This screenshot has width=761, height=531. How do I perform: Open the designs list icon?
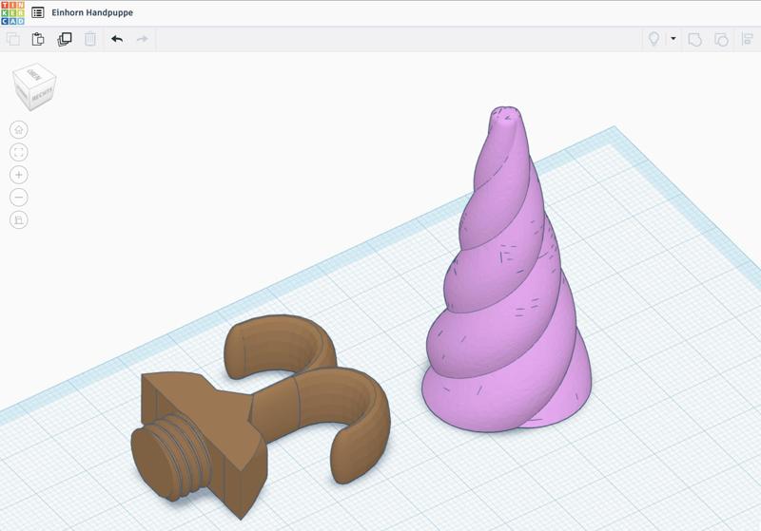[38, 12]
